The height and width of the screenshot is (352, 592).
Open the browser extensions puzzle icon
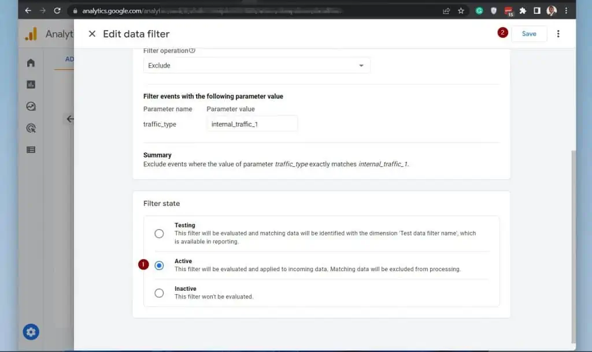[x=523, y=10]
